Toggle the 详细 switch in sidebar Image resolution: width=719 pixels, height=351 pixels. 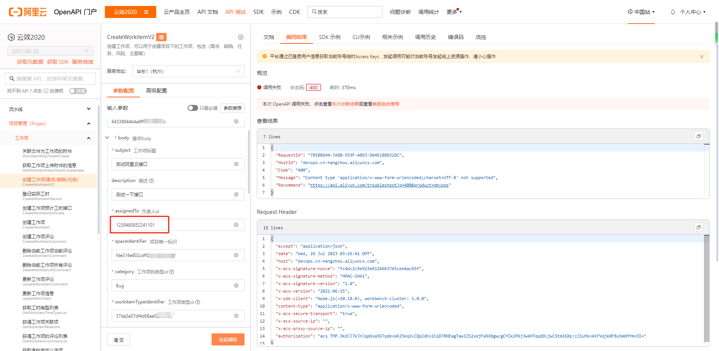pos(78,91)
